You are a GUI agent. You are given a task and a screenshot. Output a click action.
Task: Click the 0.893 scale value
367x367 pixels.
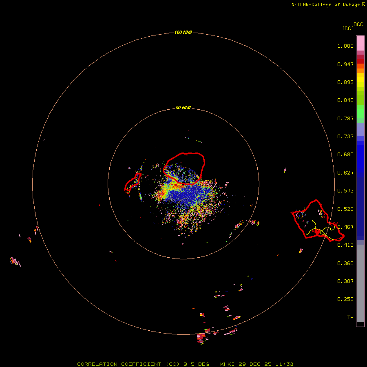[x=345, y=82]
